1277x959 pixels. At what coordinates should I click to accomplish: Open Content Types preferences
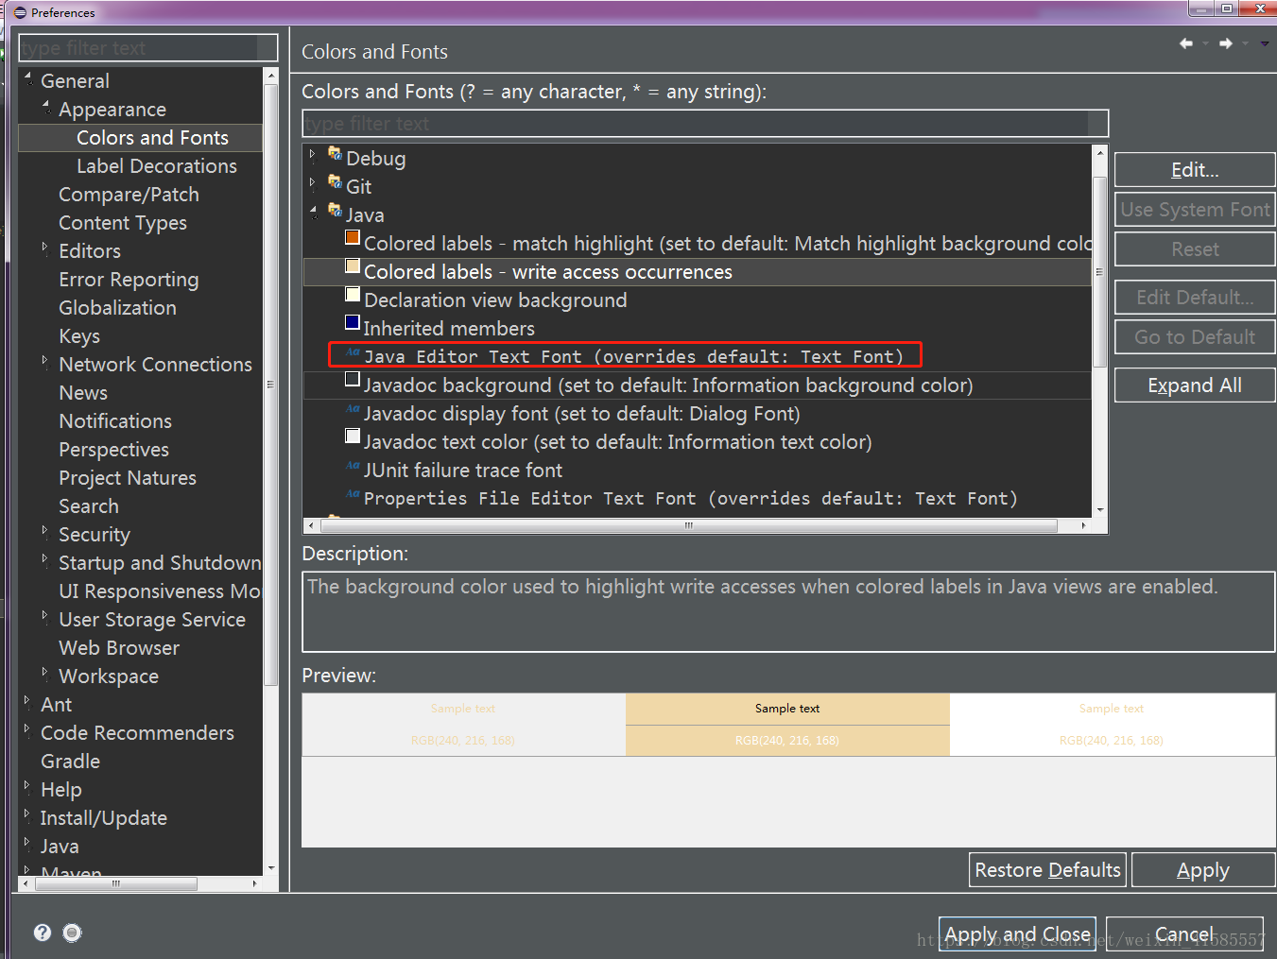click(123, 223)
